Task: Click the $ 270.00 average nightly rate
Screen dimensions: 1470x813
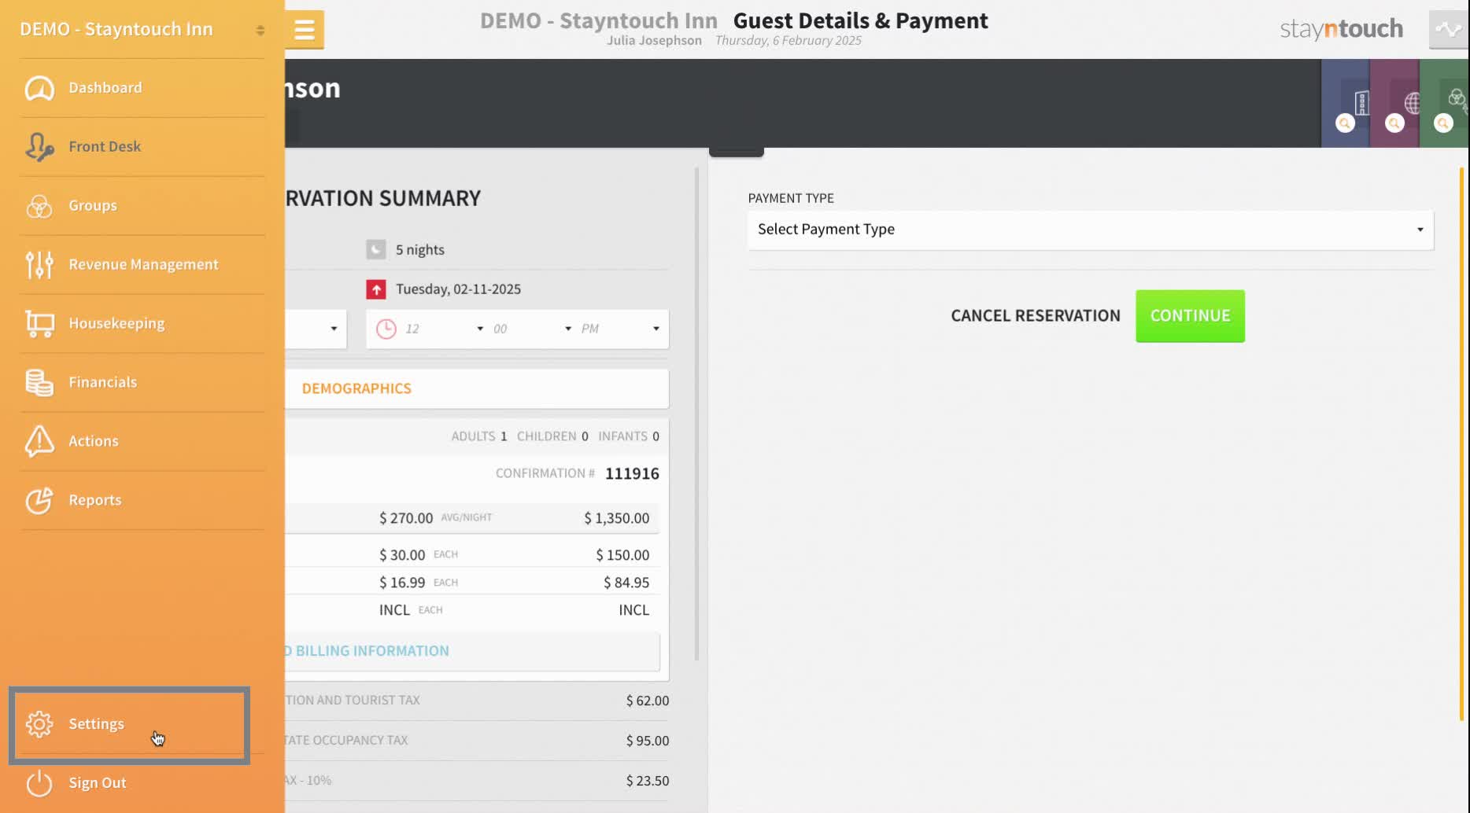Action: pyautogui.click(x=406, y=518)
